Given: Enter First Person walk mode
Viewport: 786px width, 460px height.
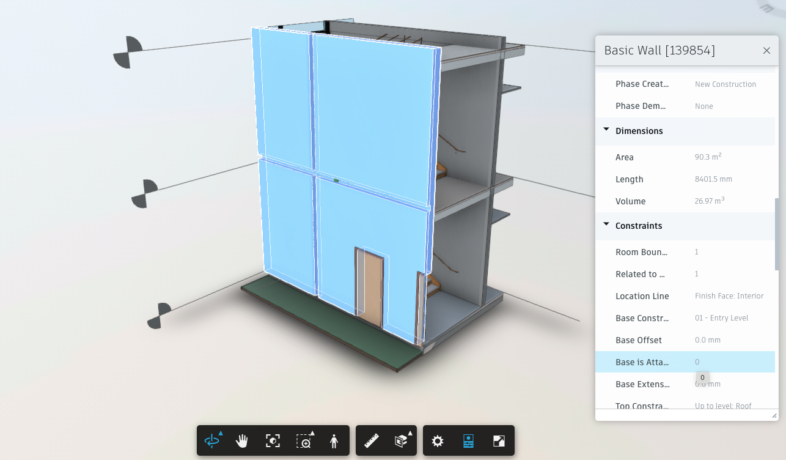Looking at the screenshot, I should tap(334, 440).
